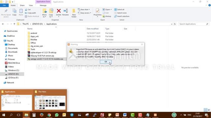Go back with the Back arrow

(x=3, y=24)
